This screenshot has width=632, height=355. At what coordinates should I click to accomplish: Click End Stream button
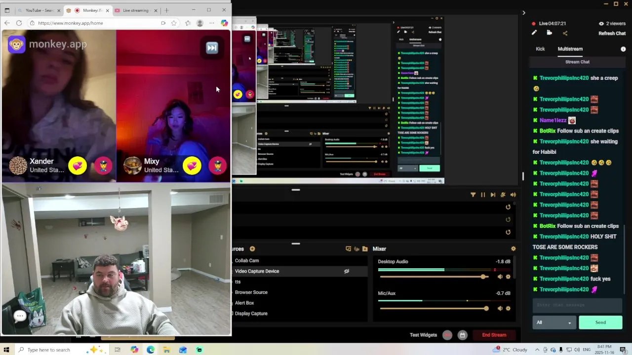coord(494,335)
